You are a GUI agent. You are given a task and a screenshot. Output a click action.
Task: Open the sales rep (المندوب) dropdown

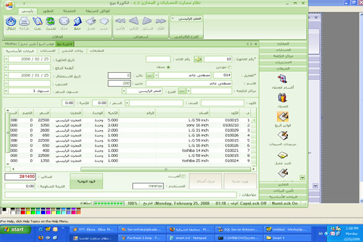6,83
